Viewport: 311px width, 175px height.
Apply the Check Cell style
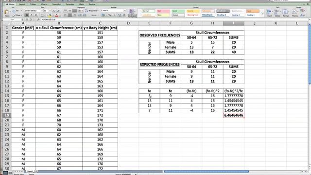point(223,11)
